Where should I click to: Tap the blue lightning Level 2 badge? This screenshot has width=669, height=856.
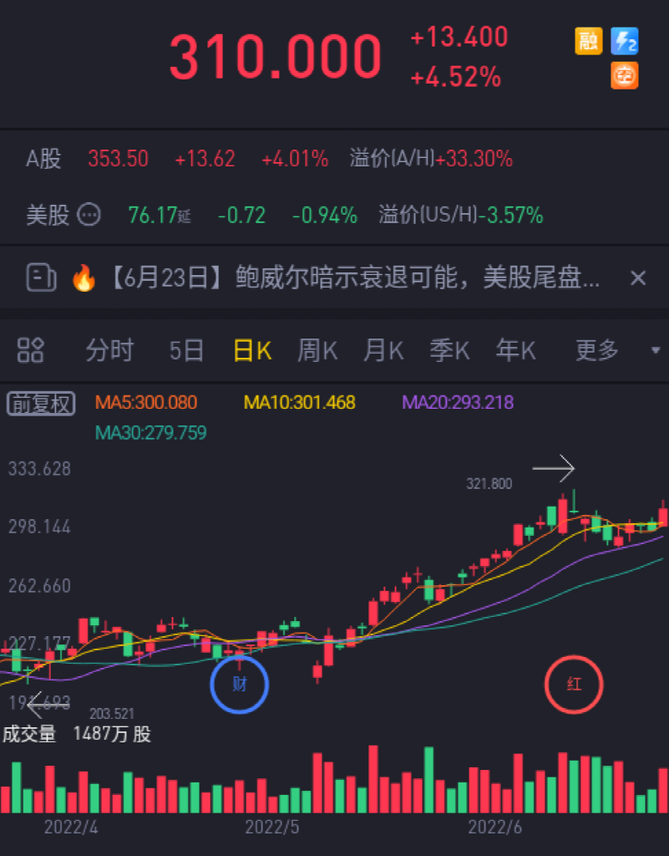coord(625,41)
